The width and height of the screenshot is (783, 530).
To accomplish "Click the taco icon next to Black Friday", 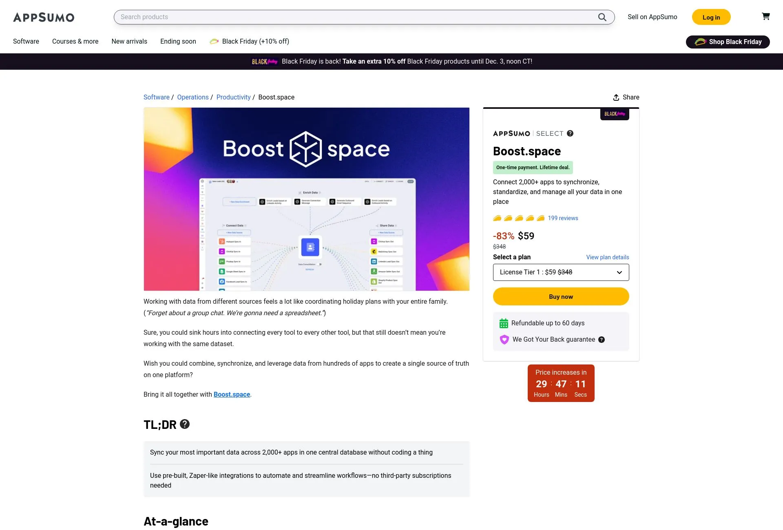I will click(x=215, y=41).
